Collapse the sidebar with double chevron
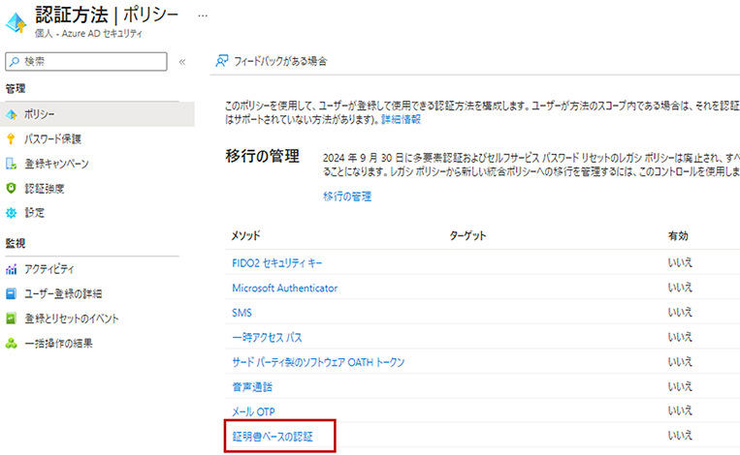Image resolution: width=740 pixels, height=455 pixels. [x=182, y=62]
